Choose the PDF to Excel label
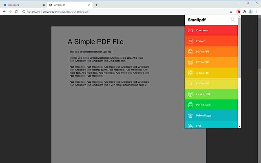Viewport: 261px width, 163px height. [203, 105]
